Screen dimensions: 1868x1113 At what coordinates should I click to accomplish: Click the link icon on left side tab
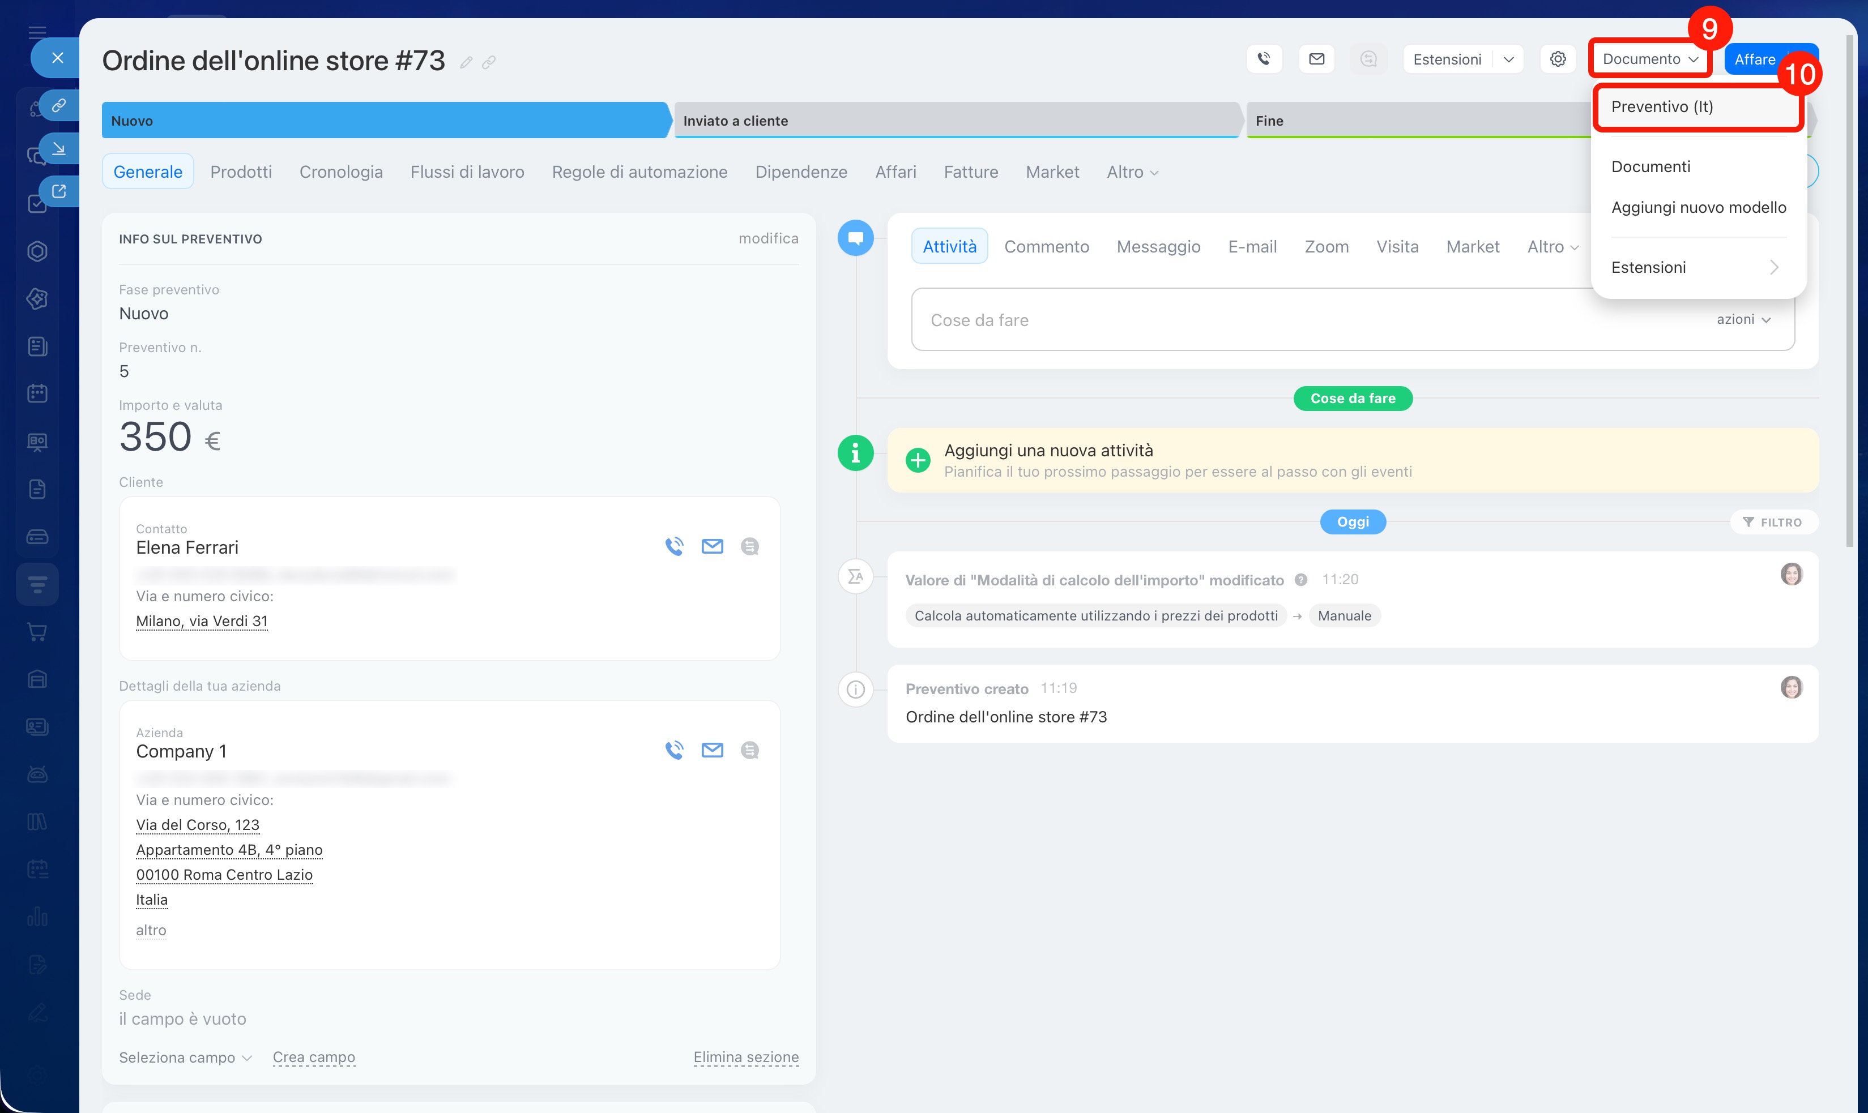tap(58, 106)
